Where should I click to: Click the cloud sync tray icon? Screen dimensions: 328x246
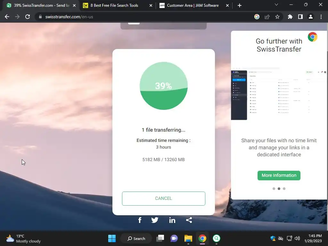tap(281, 238)
